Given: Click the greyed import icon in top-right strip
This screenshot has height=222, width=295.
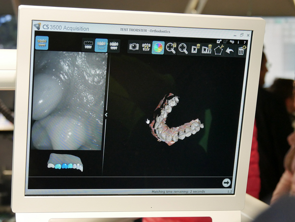Looking at the screenshot, I should 226,42.
